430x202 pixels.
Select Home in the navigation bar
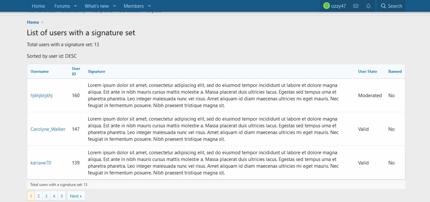click(x=38, y=6)
